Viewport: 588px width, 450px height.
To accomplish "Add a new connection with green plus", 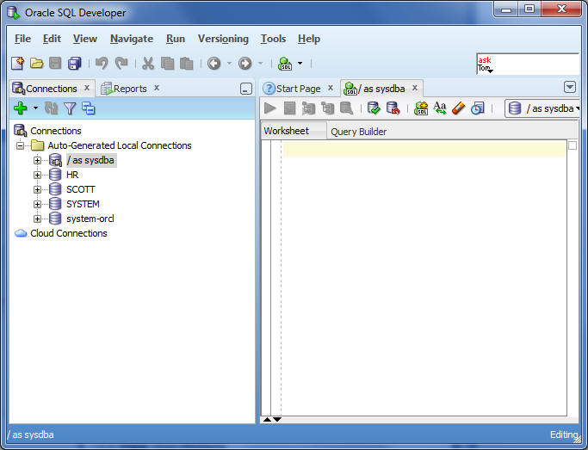I will [x=21, y=108].
